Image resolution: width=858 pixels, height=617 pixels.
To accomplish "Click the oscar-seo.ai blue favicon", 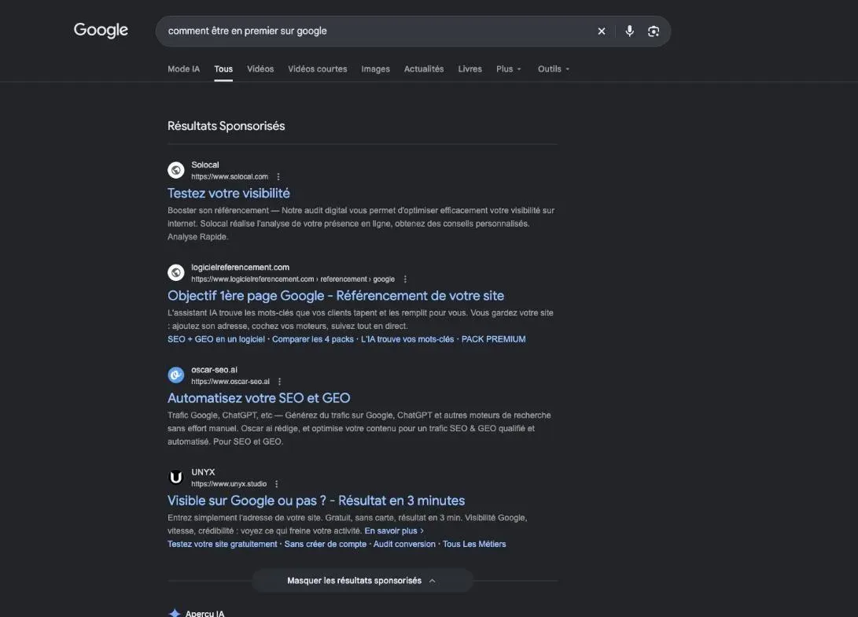I will click(x=175, y=375).
